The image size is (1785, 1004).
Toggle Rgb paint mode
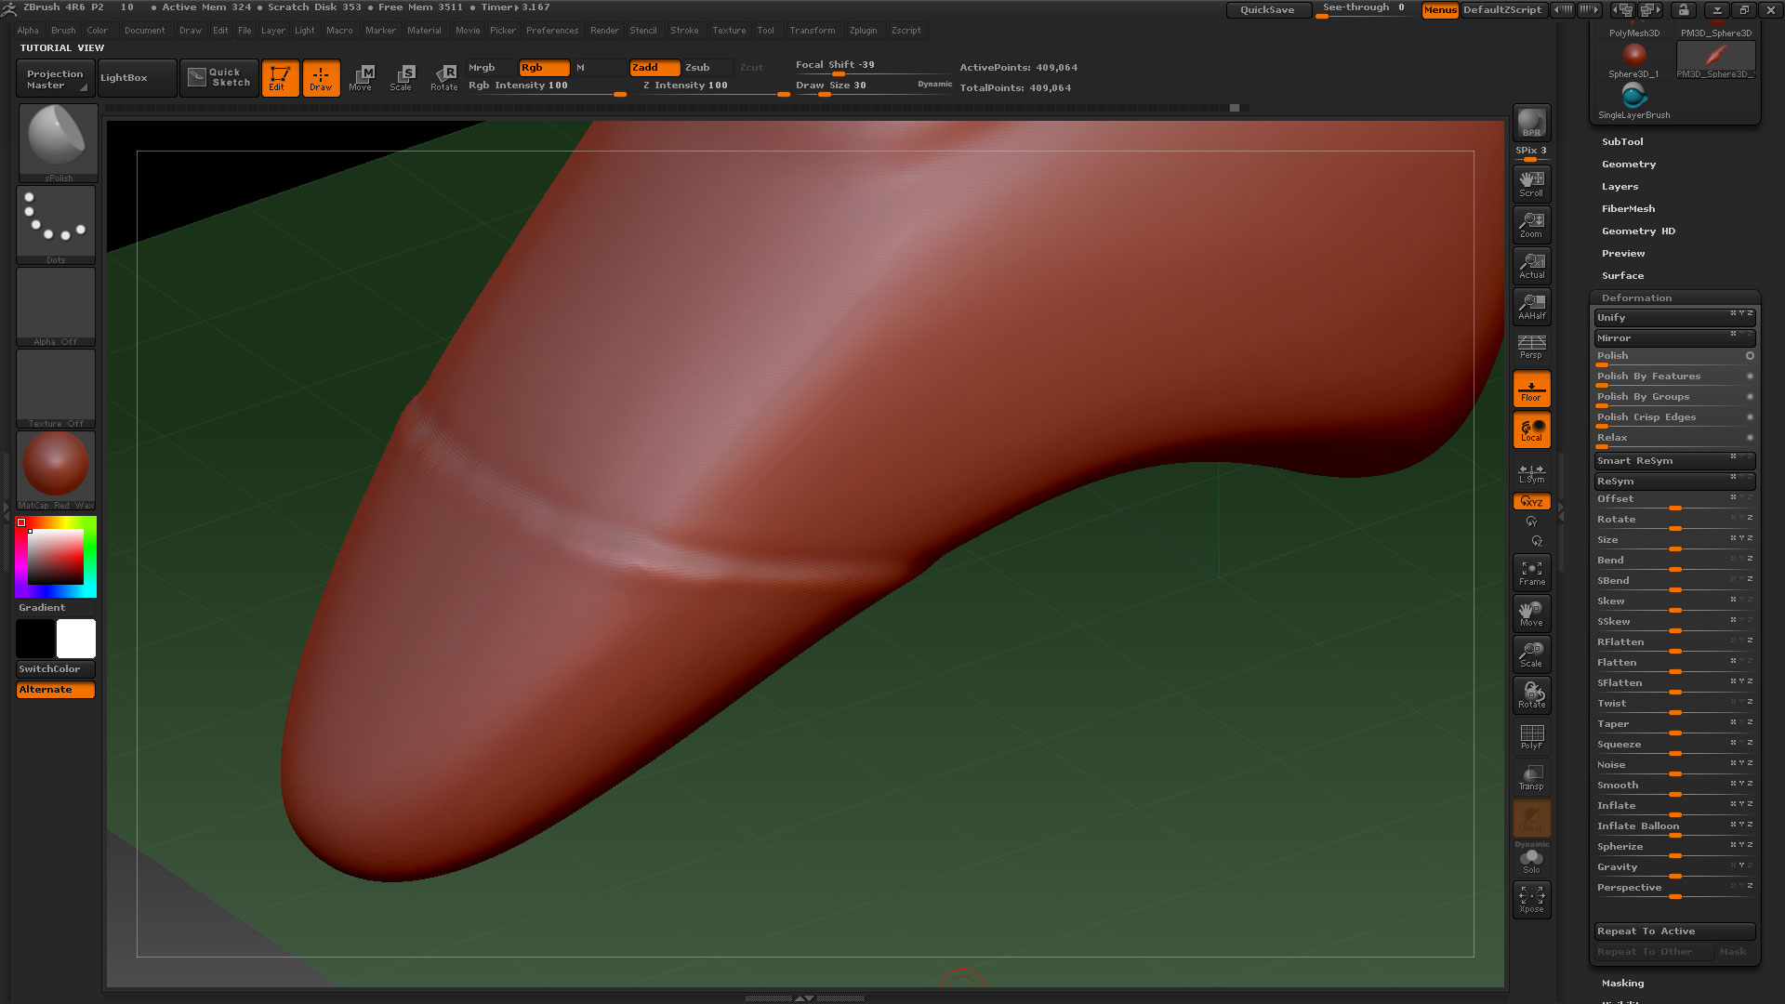(544, 68)
